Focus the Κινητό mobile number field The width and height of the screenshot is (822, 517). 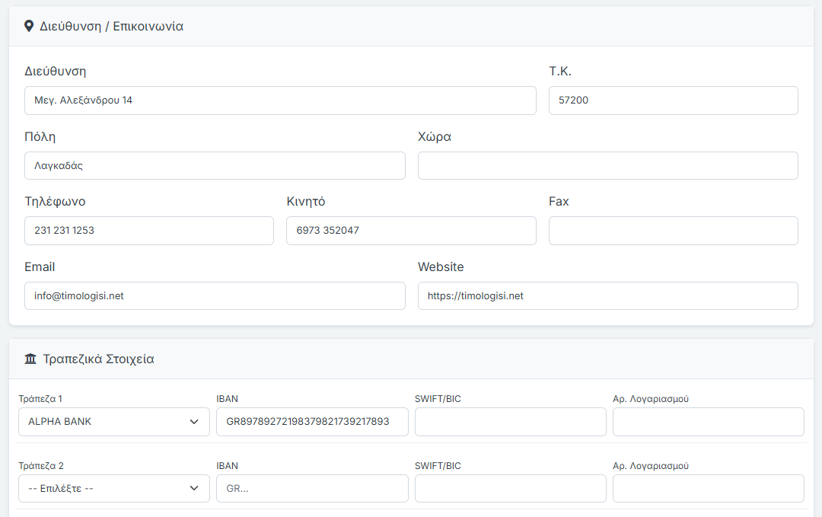pos(411,231)
